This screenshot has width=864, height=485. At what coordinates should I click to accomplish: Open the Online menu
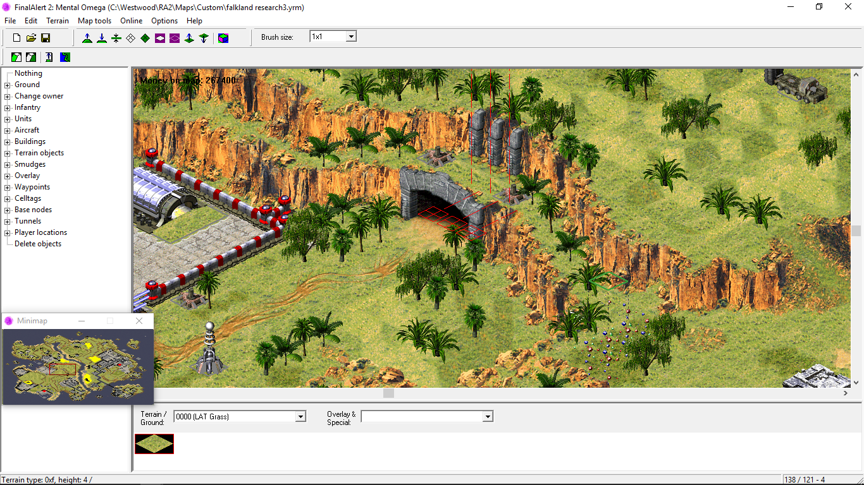[x=132, y=21]
